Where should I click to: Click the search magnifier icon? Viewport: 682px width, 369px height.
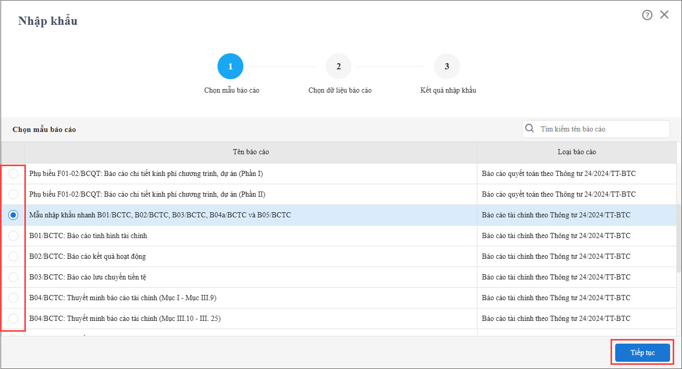tap(529, 128)
